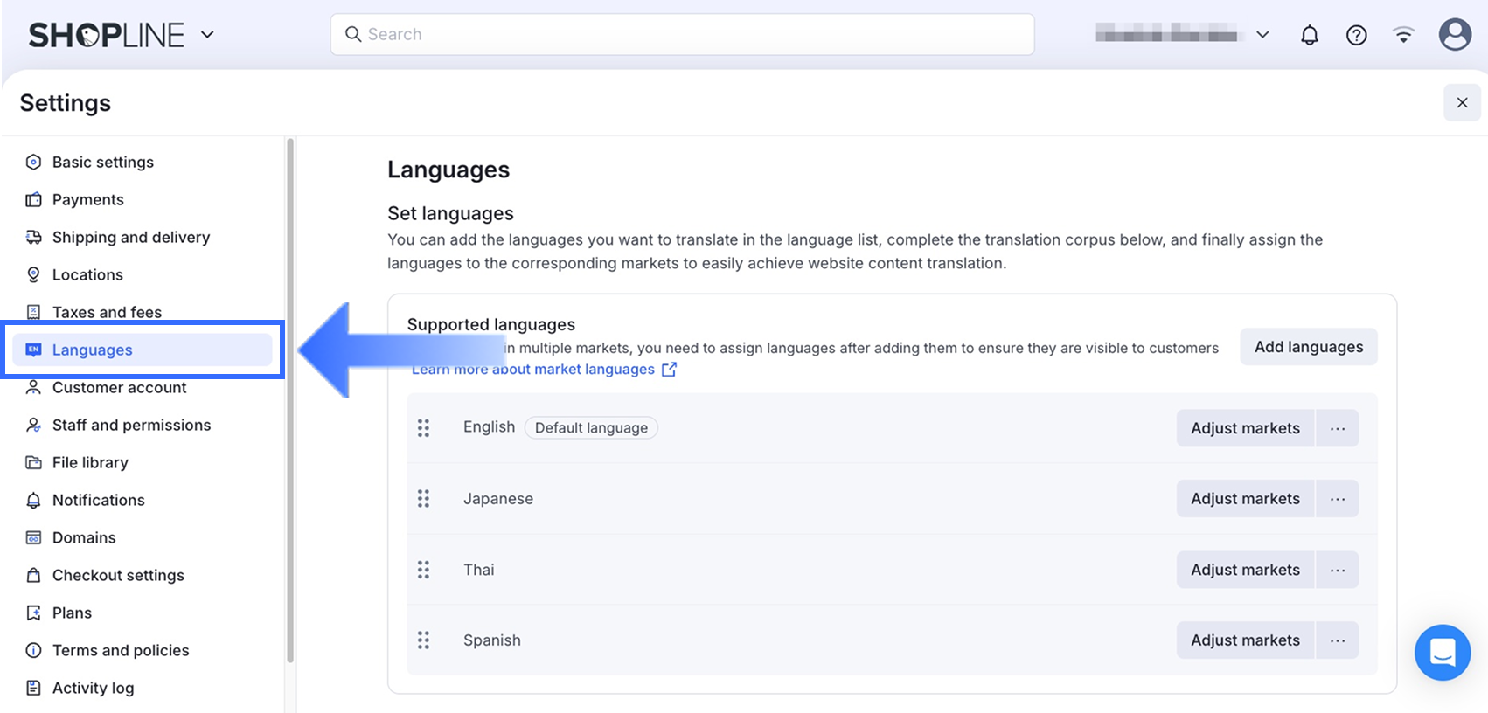The height and width of the screenshot is (713, 1488).
Task: Open Payments settings in sidebar
Action: click(x=87, y=200)
